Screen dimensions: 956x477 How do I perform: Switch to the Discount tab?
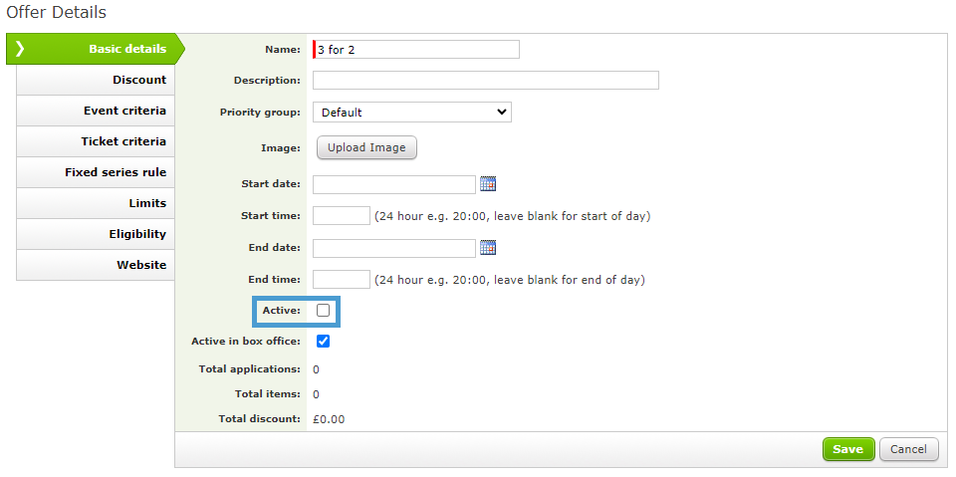pyautogui.click(x=96, y=80)
